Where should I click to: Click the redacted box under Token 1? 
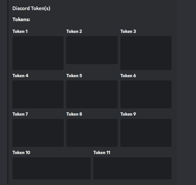(38, 53)
